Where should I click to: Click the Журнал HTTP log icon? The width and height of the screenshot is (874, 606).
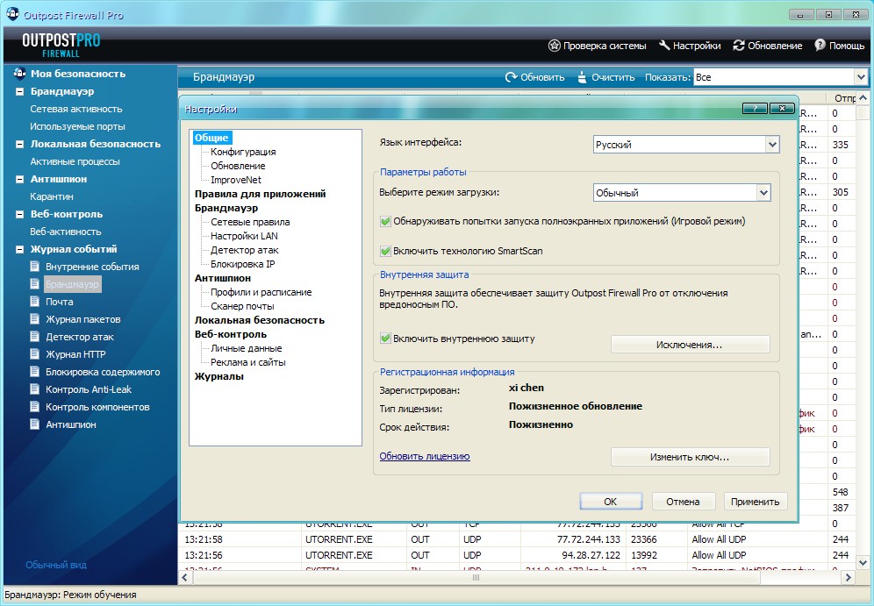click(35, 353)
